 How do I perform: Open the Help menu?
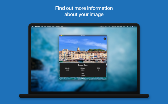click(x=62, y=27)
